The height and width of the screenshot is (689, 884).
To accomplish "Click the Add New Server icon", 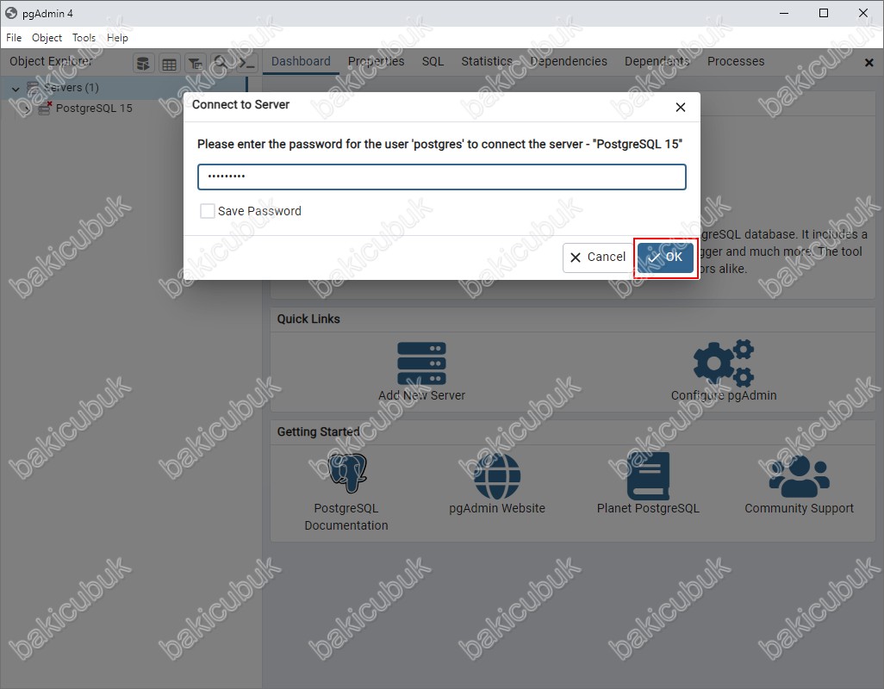I will [x=421, y=363].
